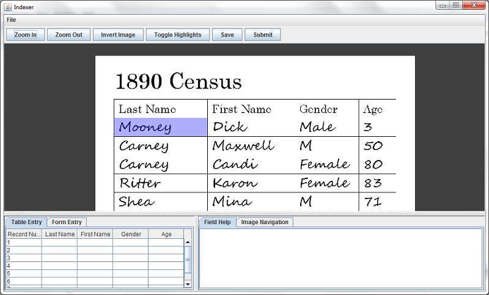
Task: Open the Field Help tab
Action: coord(218,222)
